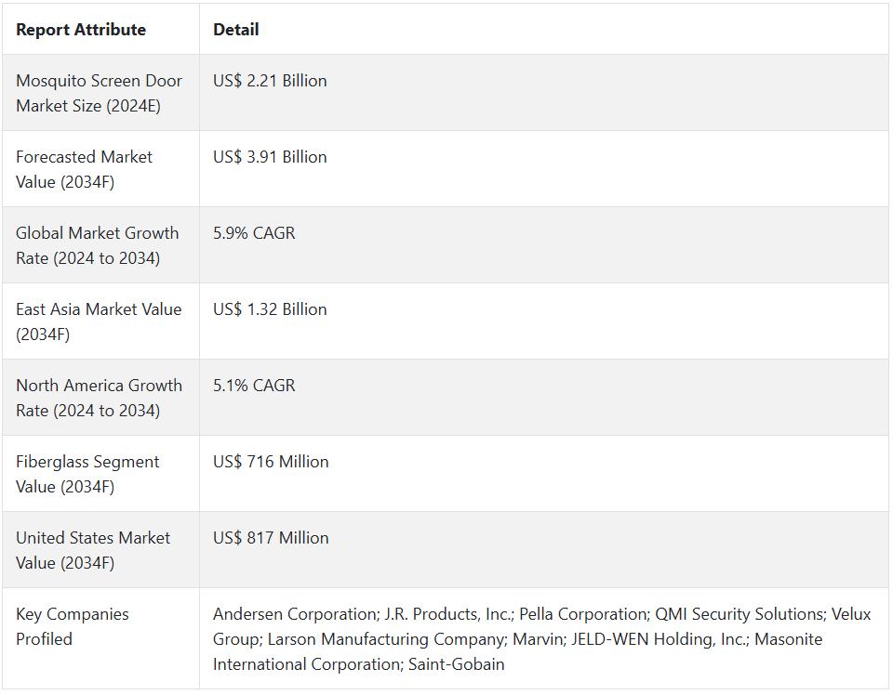This screenshot has height=695, width=893.
Task: Click the 5.1% CAGR value
Action: (254, 386)
